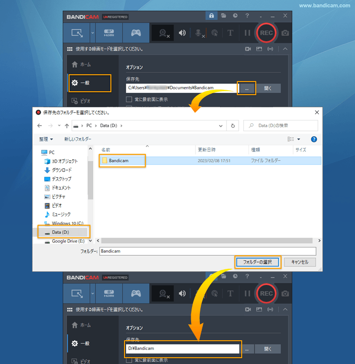Open screen mode dropdown arrow in top Bandicam window
355x364 pixels.
tap(92, 33)
